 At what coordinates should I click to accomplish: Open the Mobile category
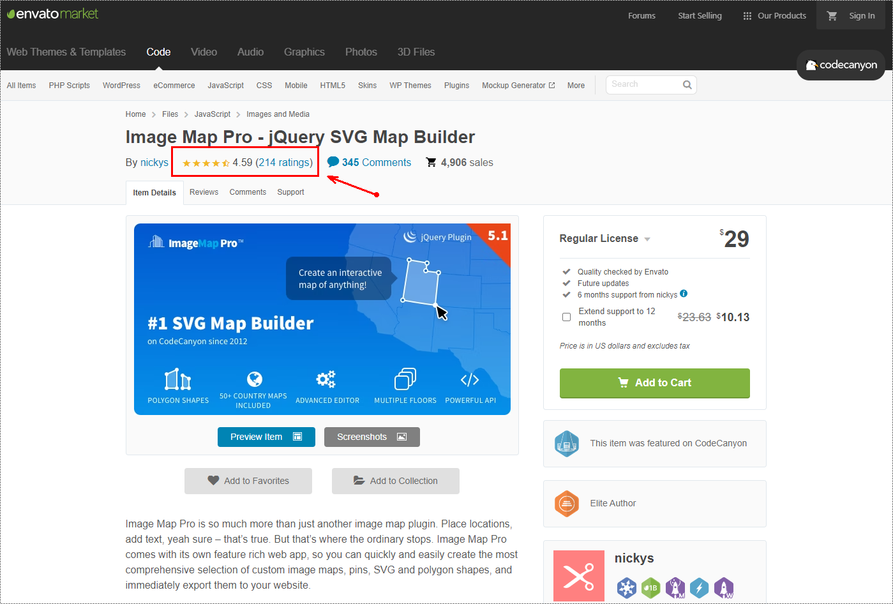(296, 86)
